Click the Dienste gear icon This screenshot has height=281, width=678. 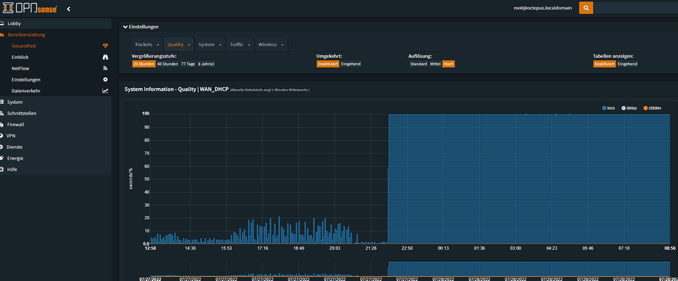(2, 147)
